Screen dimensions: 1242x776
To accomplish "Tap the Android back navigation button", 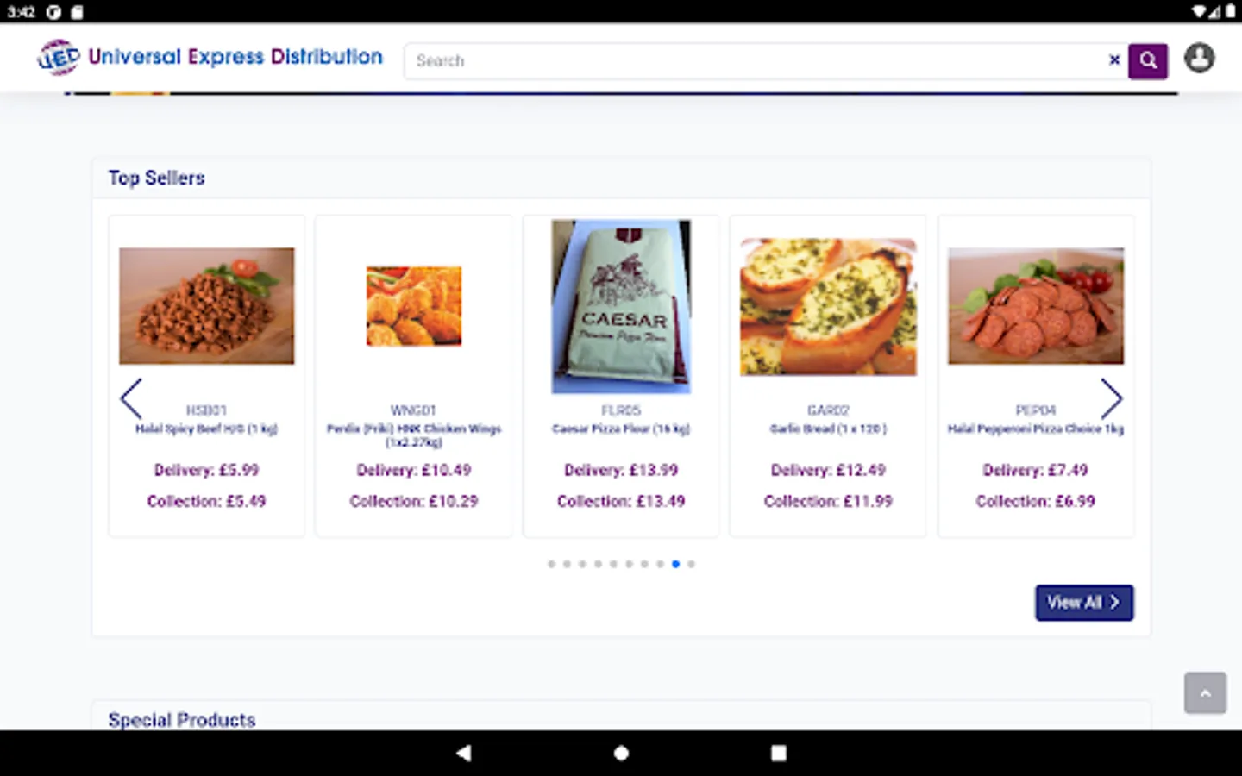I will pyautogui.click(x=464, y=753).
